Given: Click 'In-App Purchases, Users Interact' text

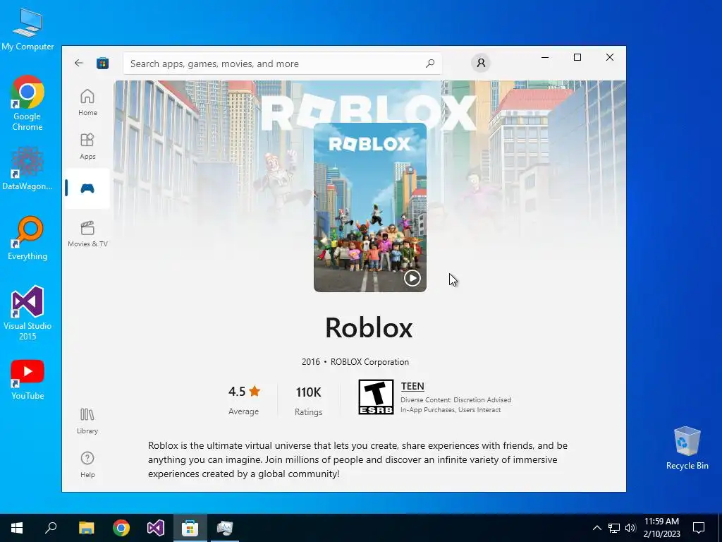Looking at the screenshot, I should coord(451,410).
